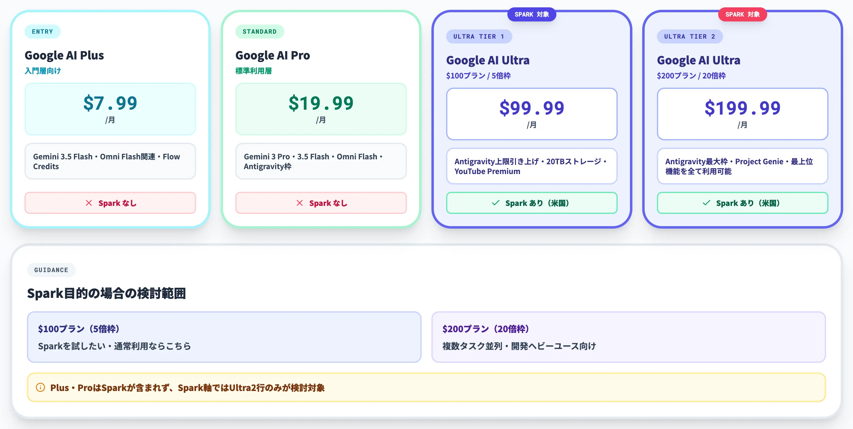This screenshot has width=853, height=429.
Task: Click the Antigravity最大枠 feature box
Action: tap(742, 166)
